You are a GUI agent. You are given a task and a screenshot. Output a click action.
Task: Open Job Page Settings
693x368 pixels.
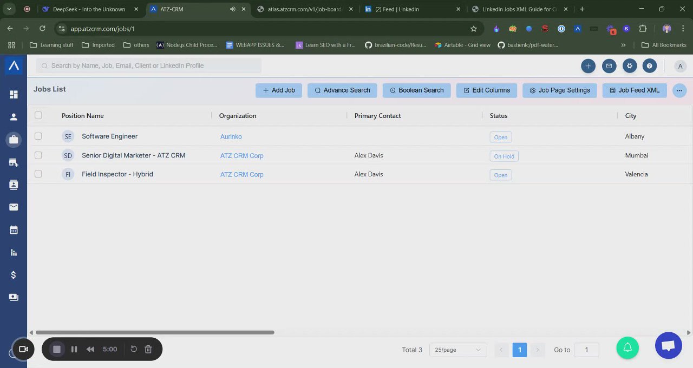coord(560,90)
